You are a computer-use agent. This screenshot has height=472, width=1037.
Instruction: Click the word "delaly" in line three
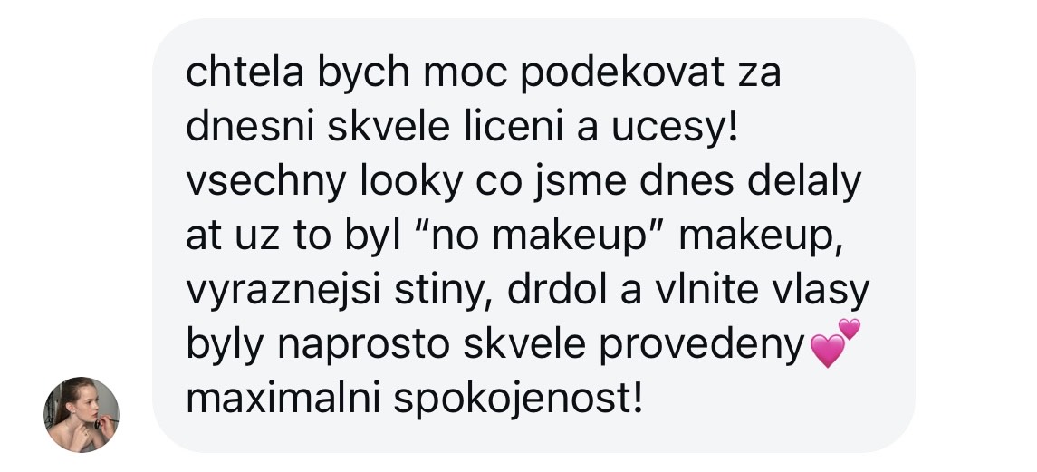[x=804, y=184]
